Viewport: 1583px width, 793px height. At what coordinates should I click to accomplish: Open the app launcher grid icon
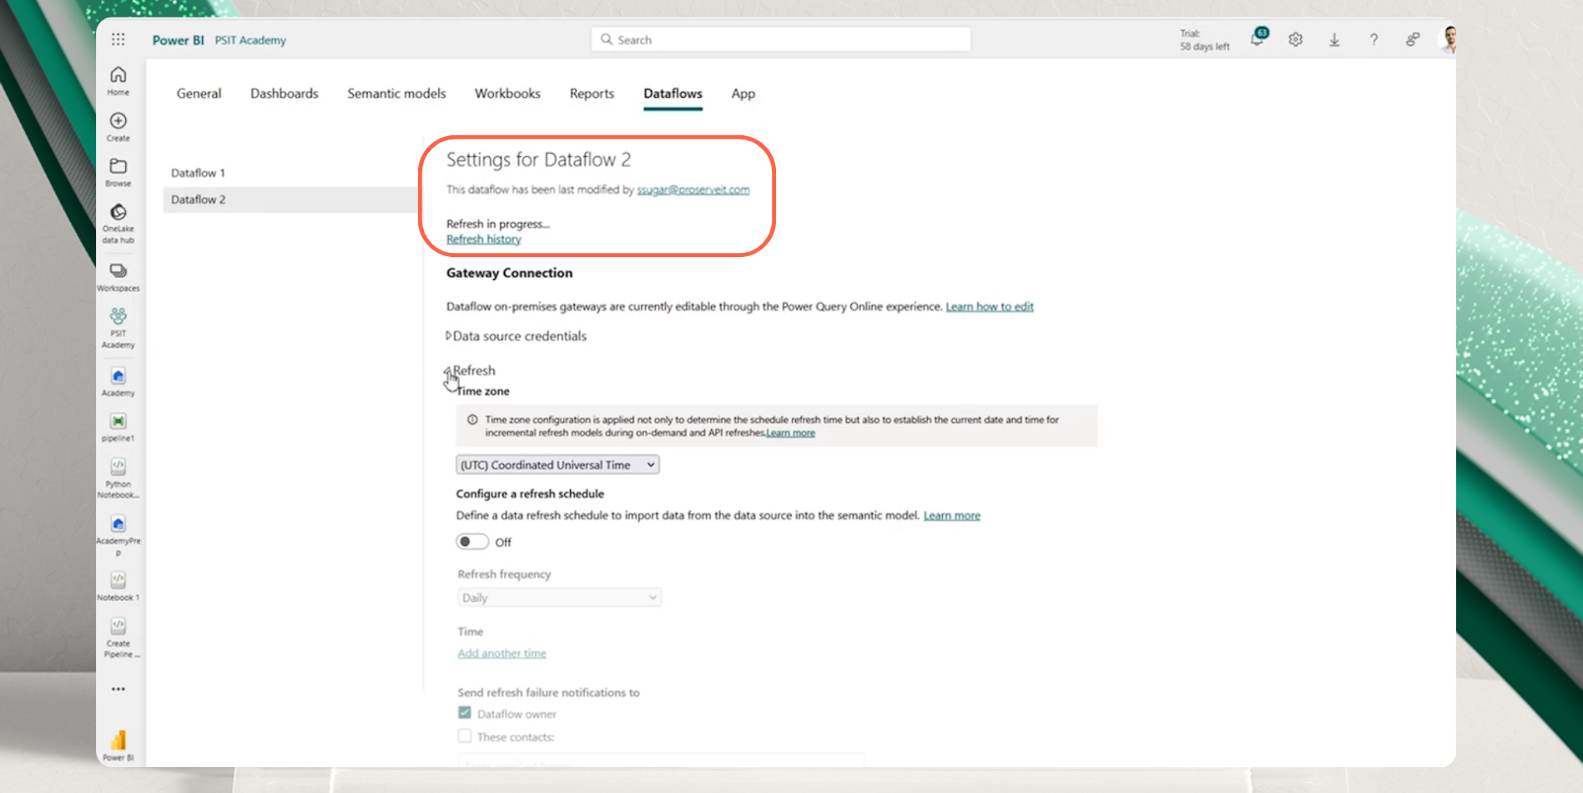118,39
